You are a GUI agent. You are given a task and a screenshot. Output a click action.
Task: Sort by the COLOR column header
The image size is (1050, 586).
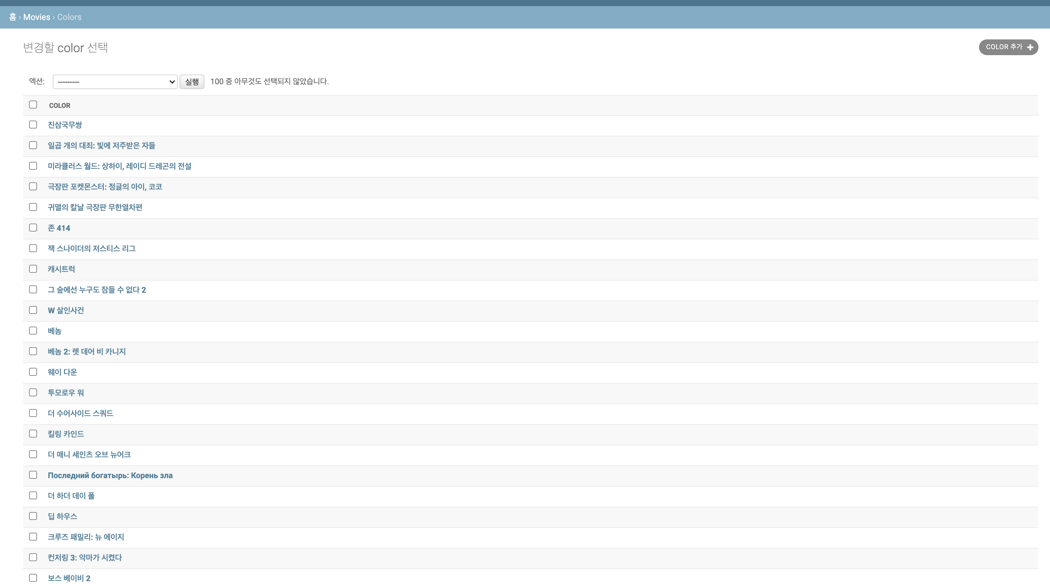coord(59,105)
